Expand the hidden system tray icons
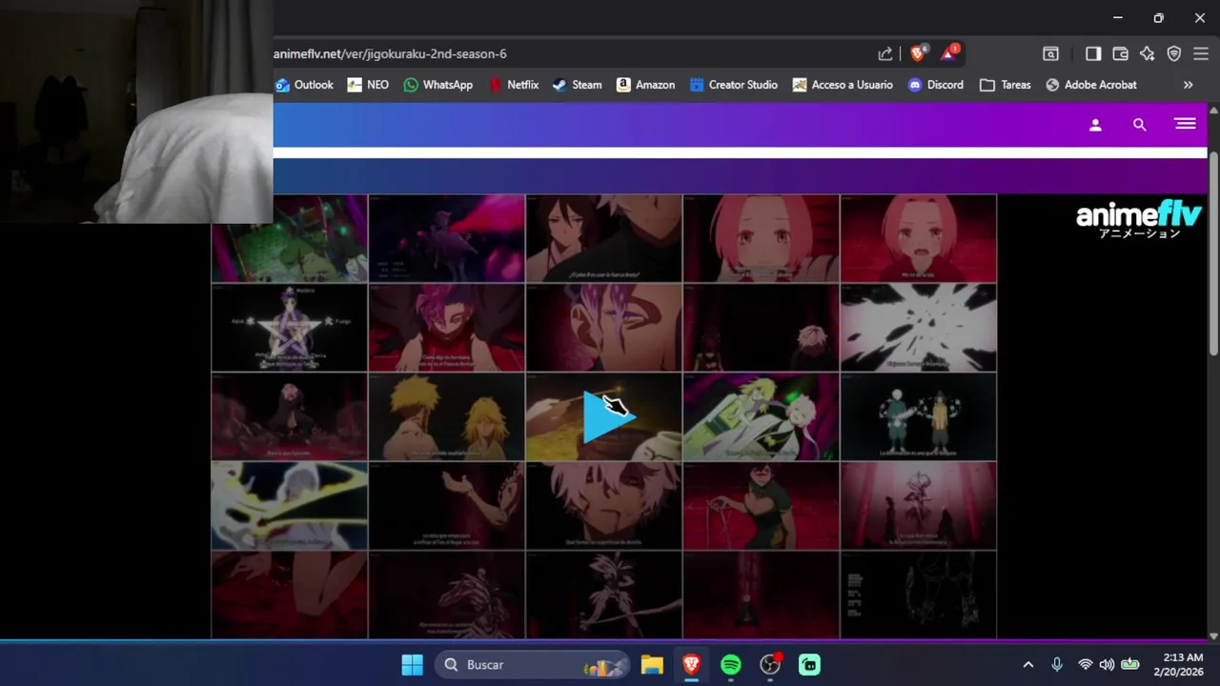 (x=1027, y=665)
